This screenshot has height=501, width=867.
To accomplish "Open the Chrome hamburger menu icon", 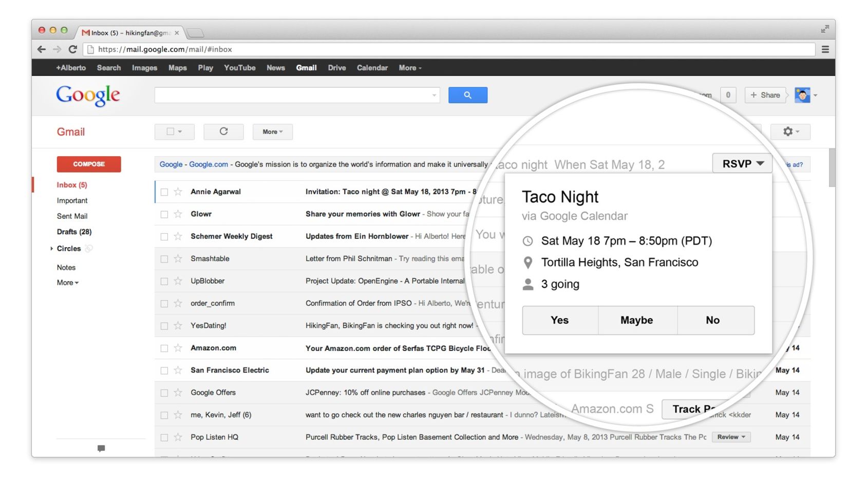I will pyautogui.click(x=825, y=49).
